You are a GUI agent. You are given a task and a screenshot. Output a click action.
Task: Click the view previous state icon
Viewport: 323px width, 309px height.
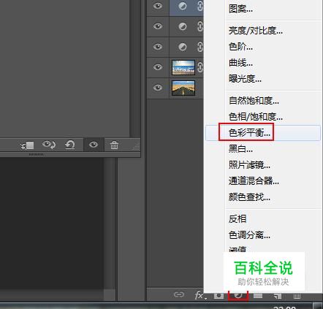pos(49,145)
